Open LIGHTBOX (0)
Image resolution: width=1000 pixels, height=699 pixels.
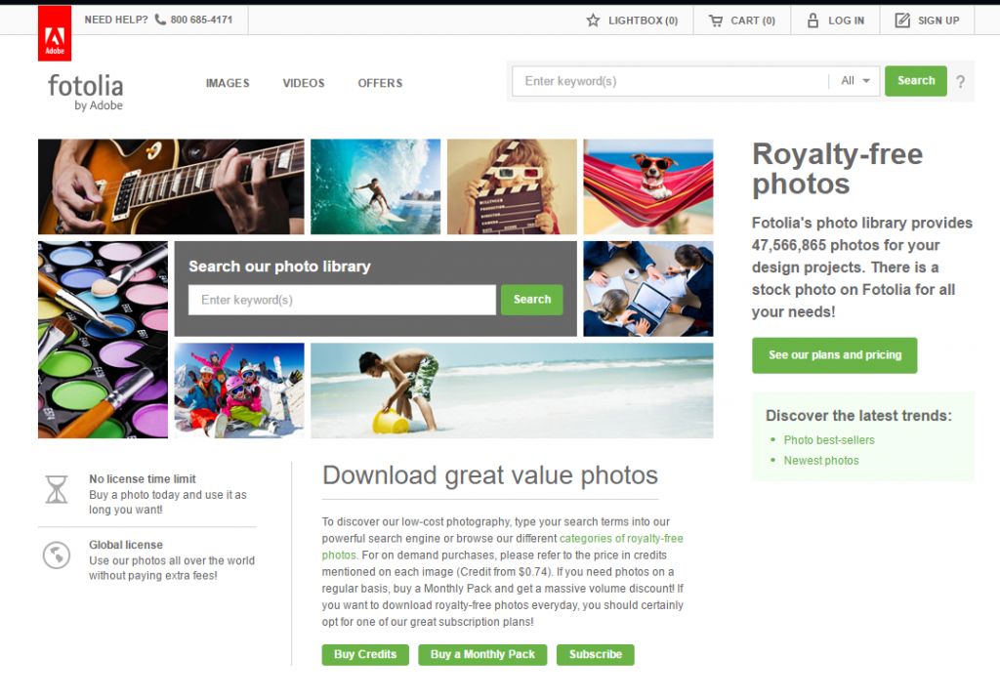coord(632,21)
